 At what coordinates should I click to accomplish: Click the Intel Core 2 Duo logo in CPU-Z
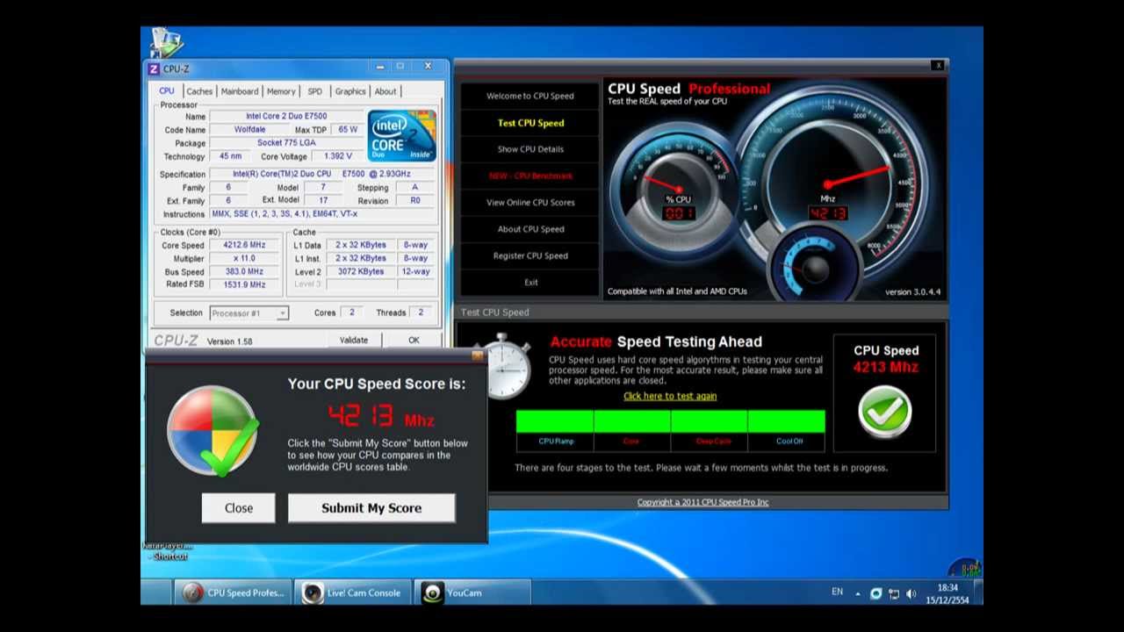point(401,135)
